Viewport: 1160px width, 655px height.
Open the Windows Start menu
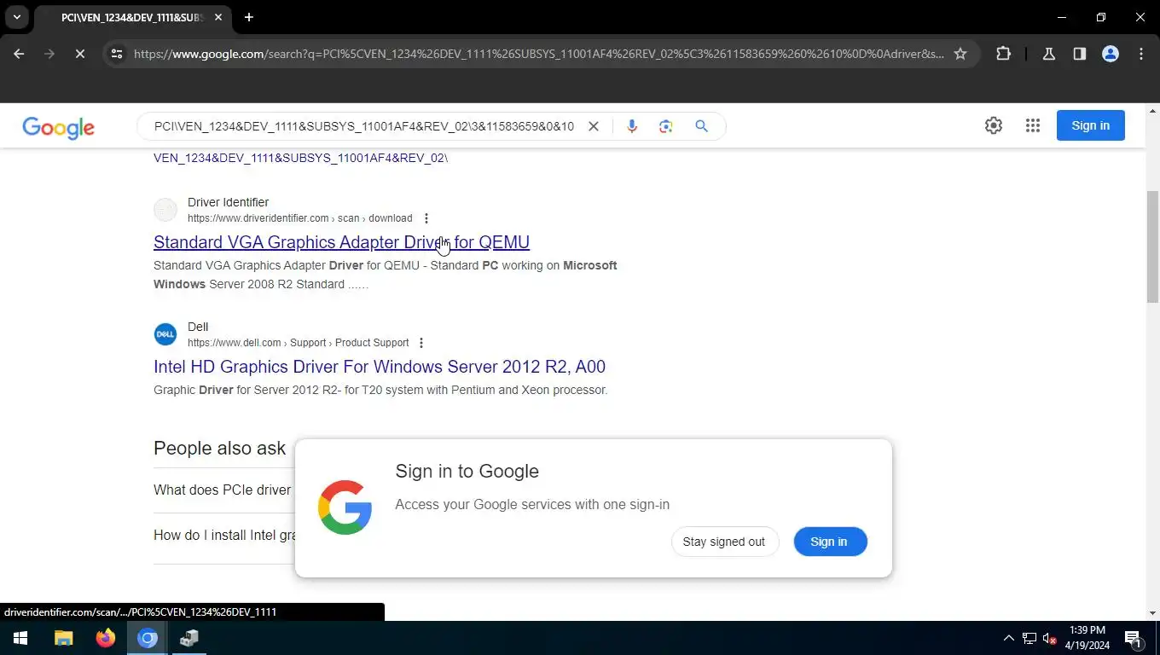pyautogui.click(x=20, y=638)
